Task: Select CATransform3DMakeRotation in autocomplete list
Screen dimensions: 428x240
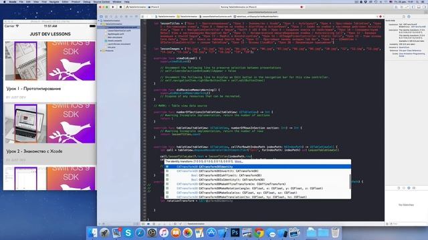Action: [x=257, y=188]
